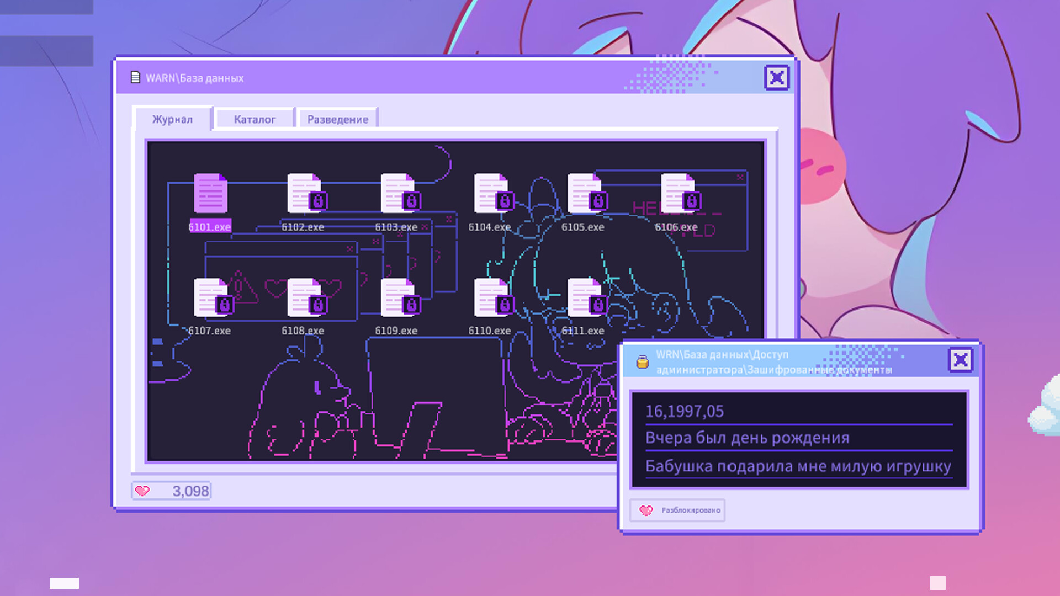Click the 6105.exe locked document icon
The image size is (1060, 596).
[584, 194]
